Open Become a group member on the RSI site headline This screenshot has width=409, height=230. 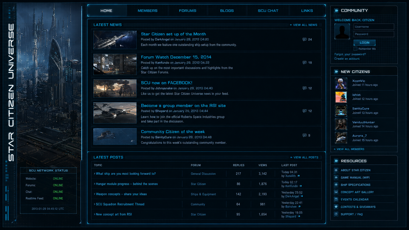(183, 106)
